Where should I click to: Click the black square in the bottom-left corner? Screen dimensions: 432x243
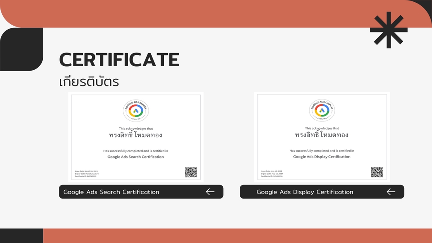point(21,236)
